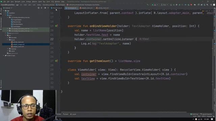Select MainActivity in project tree
Image resolution: width=216 pixels, height=121 pixels.
click(17, 22)
